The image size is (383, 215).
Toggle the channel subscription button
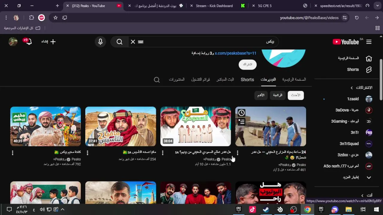coord(247,64)
